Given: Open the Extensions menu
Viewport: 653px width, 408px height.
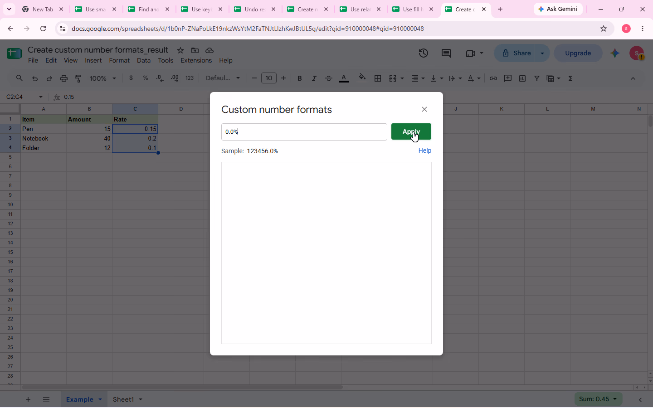Looking at the screenshot, I should pos(196,60).
